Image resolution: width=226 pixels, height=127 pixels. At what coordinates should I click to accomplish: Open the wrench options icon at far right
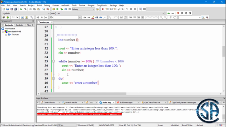pyautogui.click(x=207, y=17)
